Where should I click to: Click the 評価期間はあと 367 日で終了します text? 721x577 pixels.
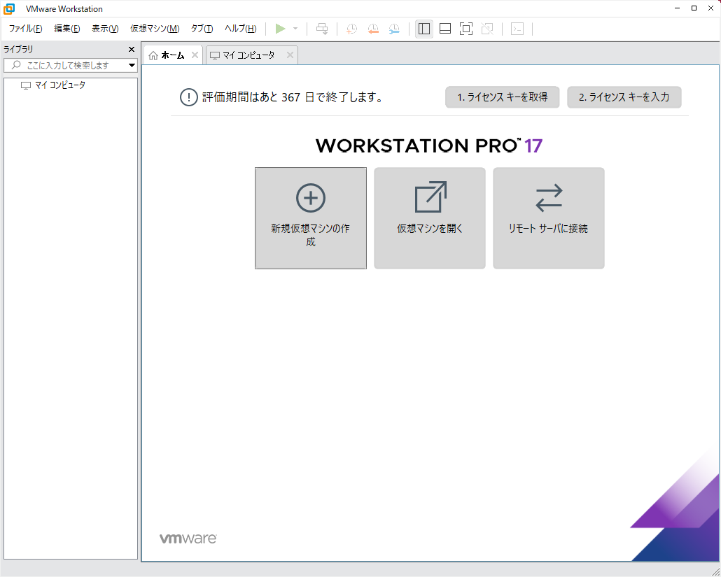click(293, 97)
